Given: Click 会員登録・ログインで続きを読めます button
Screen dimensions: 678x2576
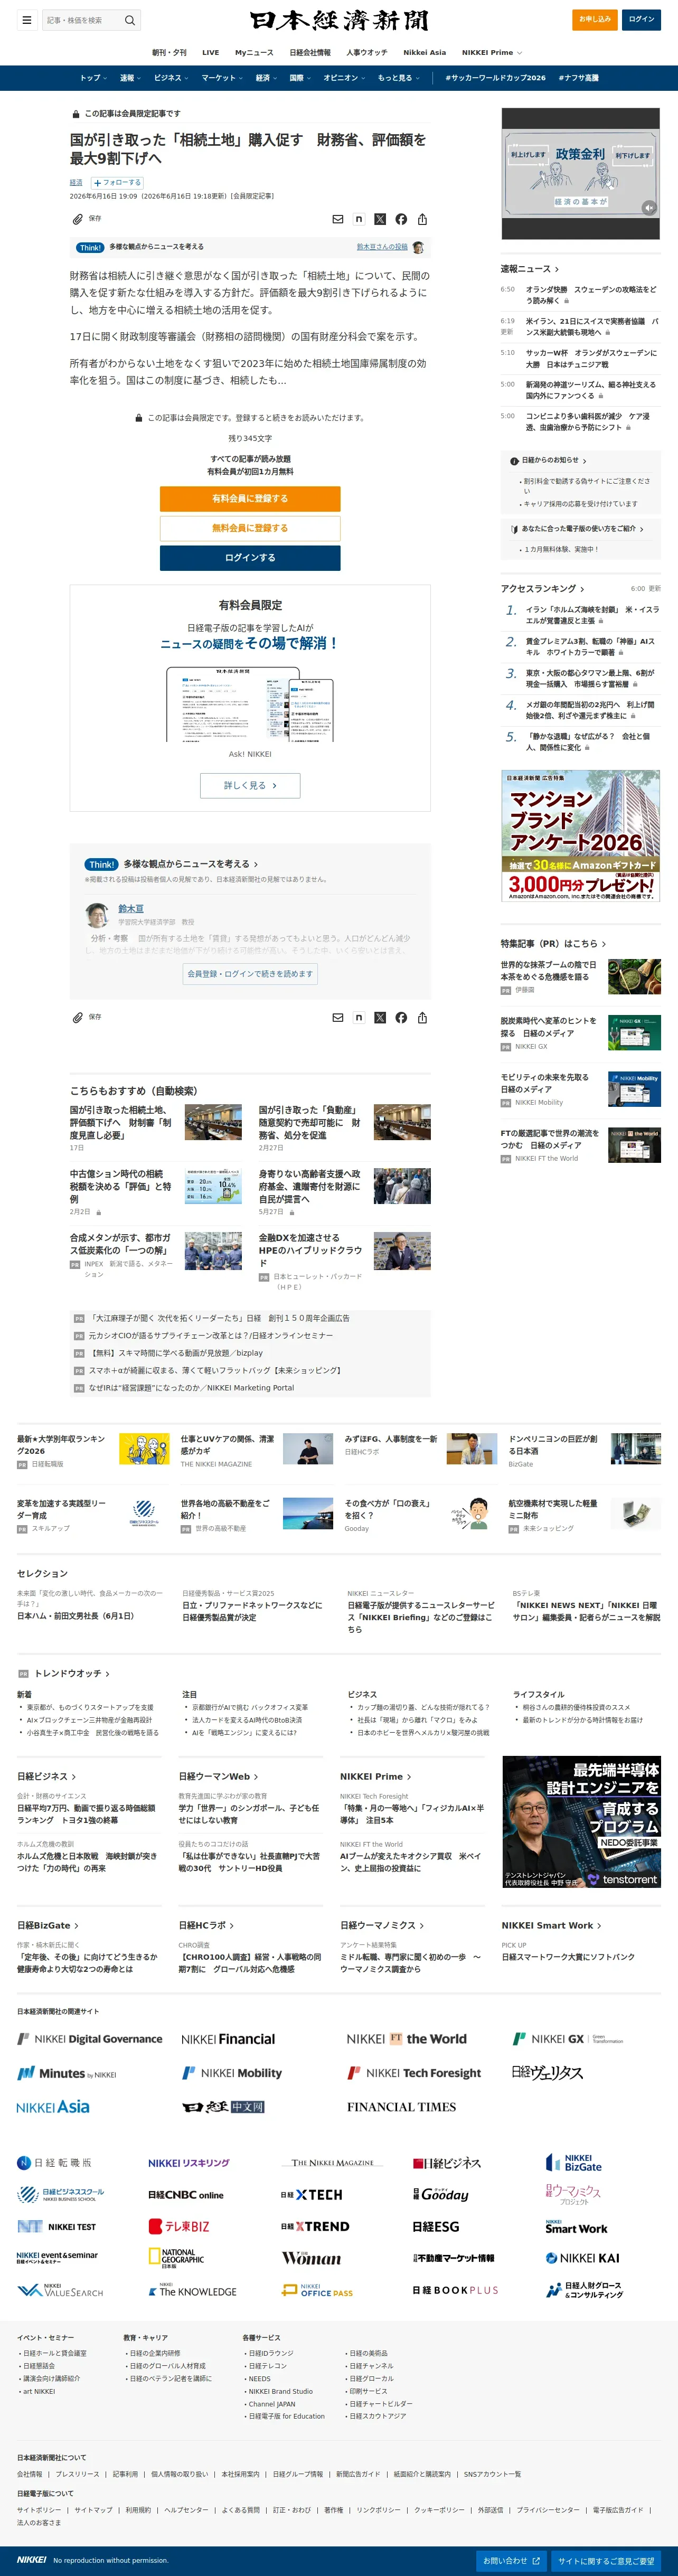Looking at the screenshot, I should [x=250, y=973].
